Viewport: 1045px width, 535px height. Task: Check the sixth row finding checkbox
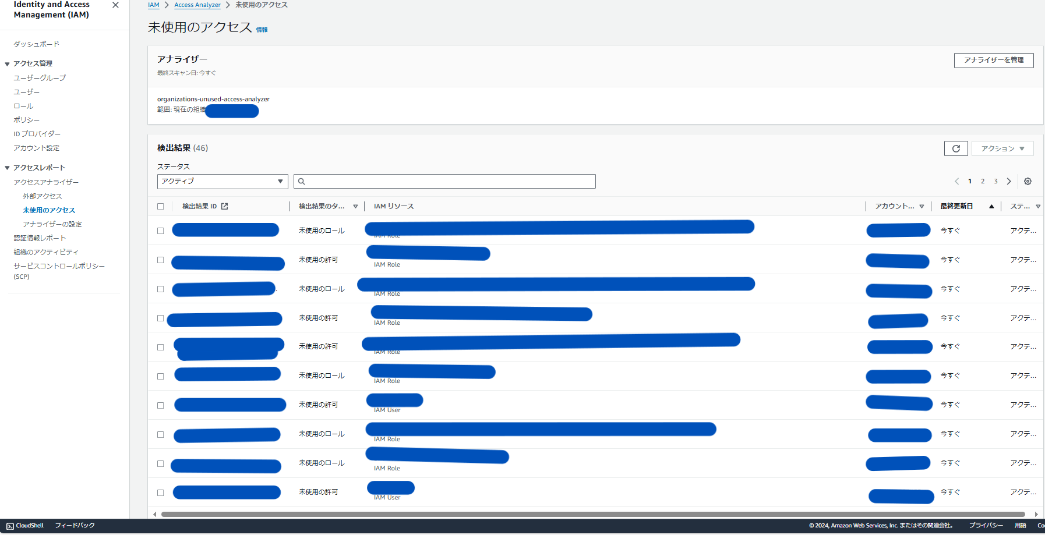pyautogui.click(x=161, y=376)
